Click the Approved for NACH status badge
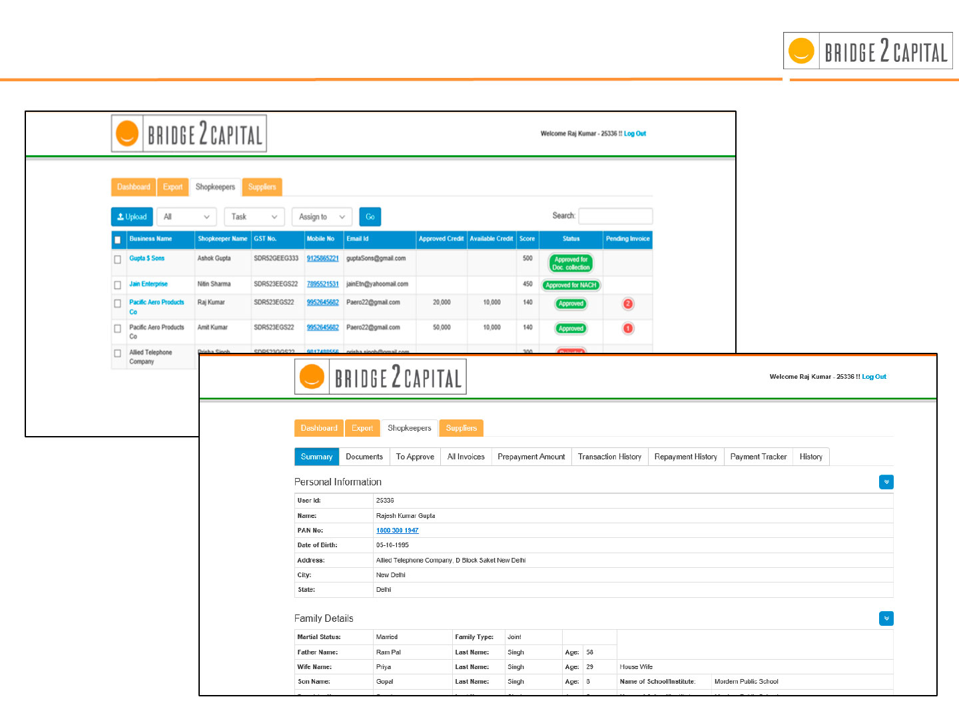Screen dimensions: 959x719 (571, 285)
